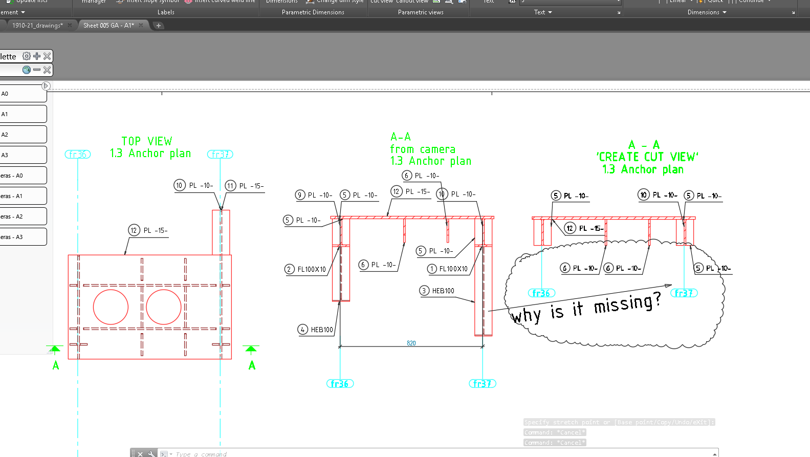Select the A1 palette button
Screen dimensions: 810x457
click(x=23, y=114)
